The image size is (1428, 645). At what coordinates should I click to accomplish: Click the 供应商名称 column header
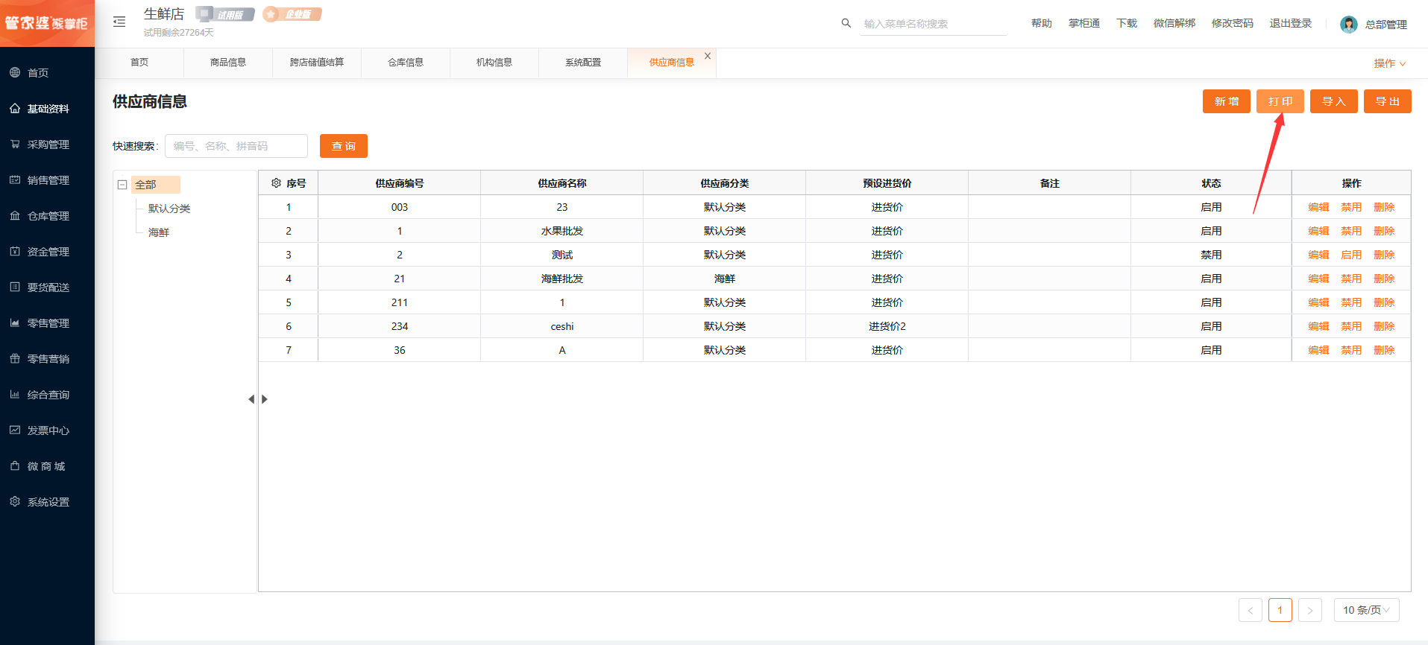(x=562, y=183)
